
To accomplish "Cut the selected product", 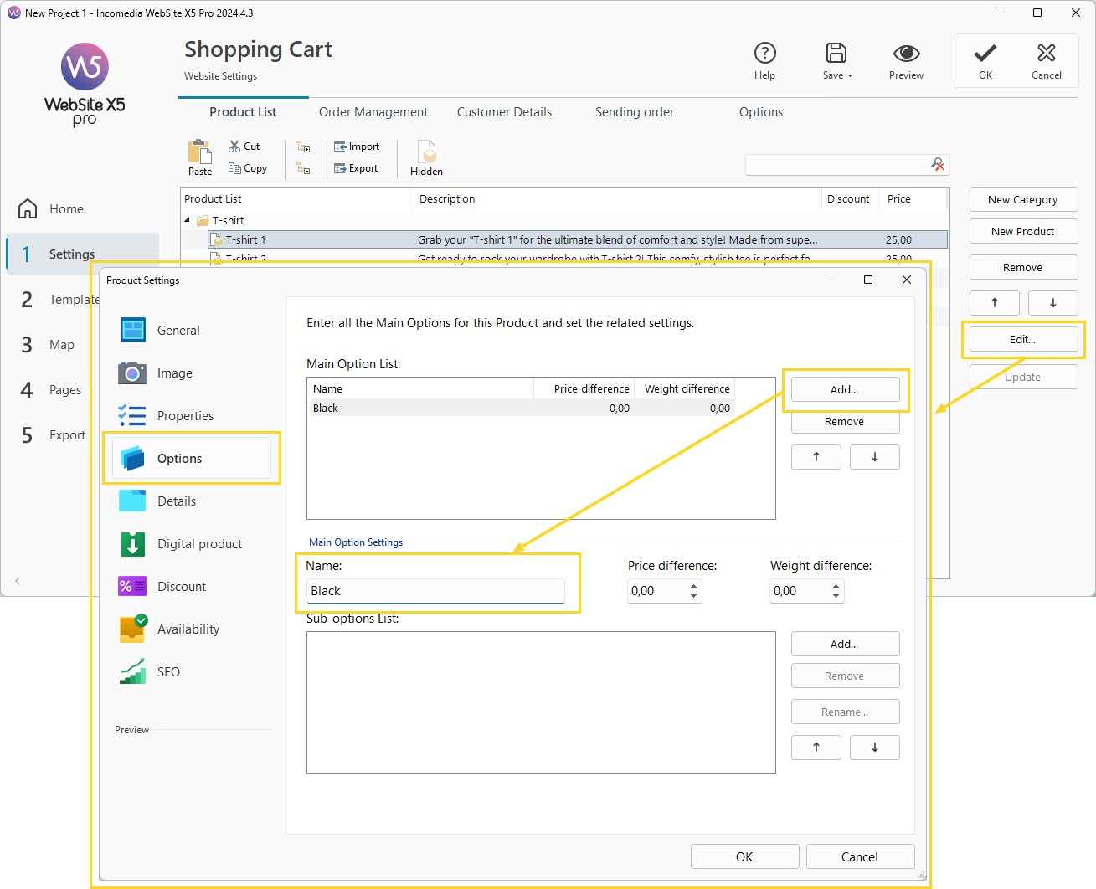I will coord(244,146).
